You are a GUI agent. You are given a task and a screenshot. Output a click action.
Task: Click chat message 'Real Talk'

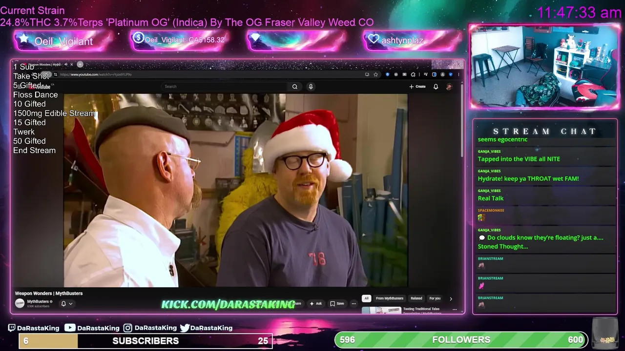[x=491, y=198]
